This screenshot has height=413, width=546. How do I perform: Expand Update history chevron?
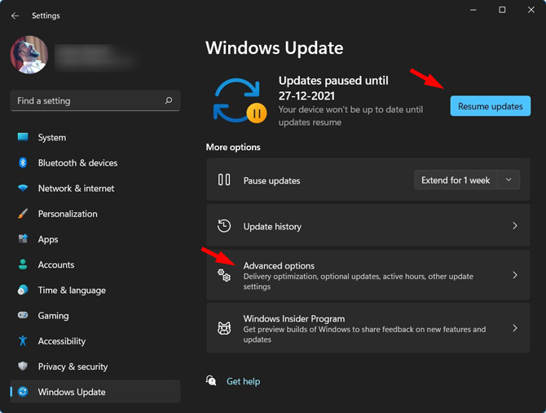[x=515, y=226]
